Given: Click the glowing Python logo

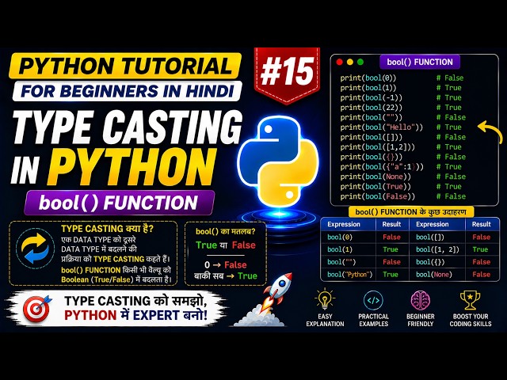Looking at the screenshot, I should coord(278,161).
